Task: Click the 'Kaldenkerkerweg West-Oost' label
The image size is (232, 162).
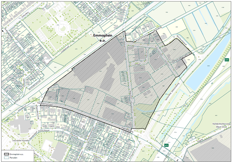Action: click(221, 125)
